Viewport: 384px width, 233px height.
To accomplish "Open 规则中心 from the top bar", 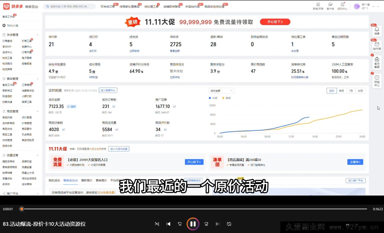I will click(342, 6).
